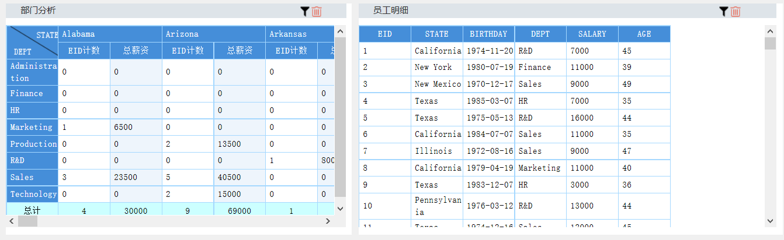The width and height of the screenshot is (784, 240).
Task: Click filter icon in 员工明细 panel
Action: click(723, 11)
